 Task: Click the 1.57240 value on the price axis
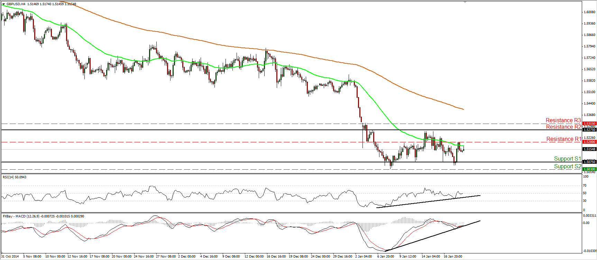pos(589,58)
